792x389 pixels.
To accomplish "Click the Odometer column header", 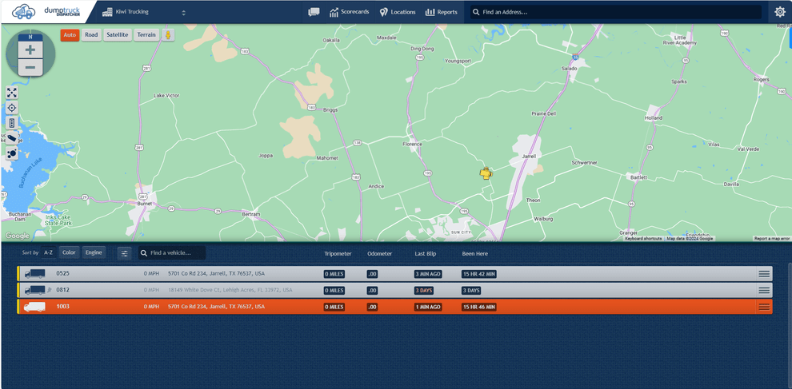I will 380,253.
